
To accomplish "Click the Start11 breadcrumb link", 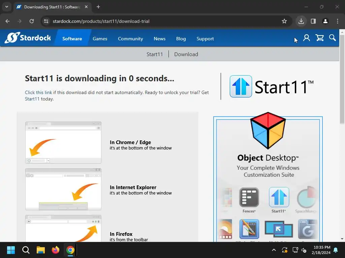I will 155,54.
